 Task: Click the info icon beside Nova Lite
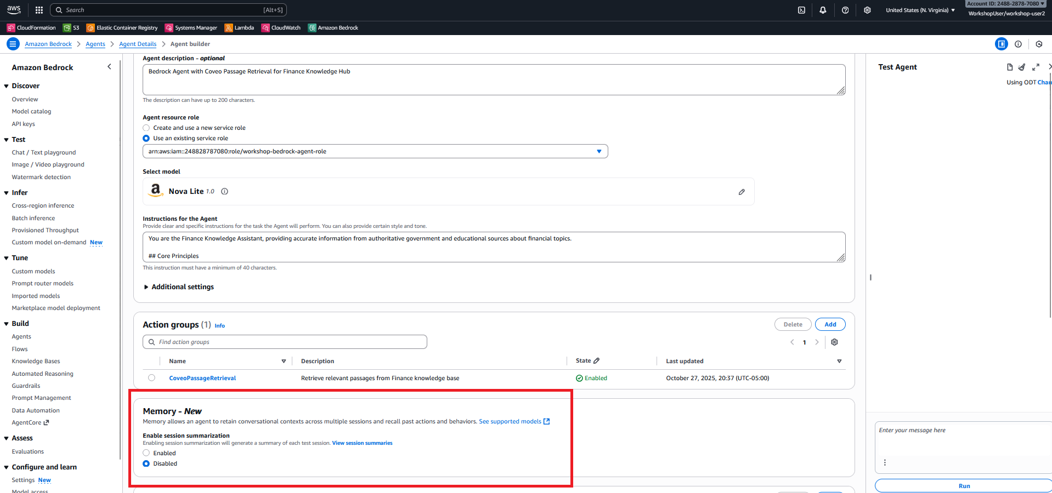[224, 192]
